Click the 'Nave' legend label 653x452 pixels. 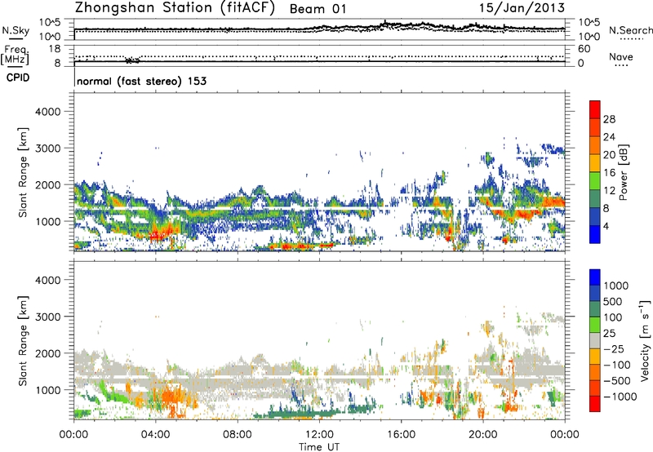pyautogui.click(x=621, y=56)
